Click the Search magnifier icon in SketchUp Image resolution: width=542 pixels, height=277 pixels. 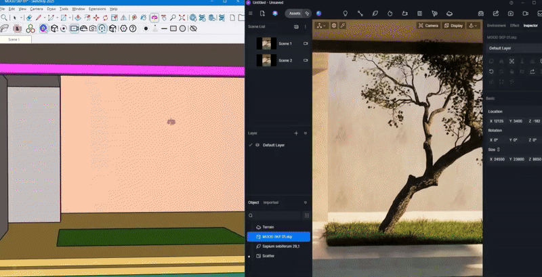[x=3, y=18]
